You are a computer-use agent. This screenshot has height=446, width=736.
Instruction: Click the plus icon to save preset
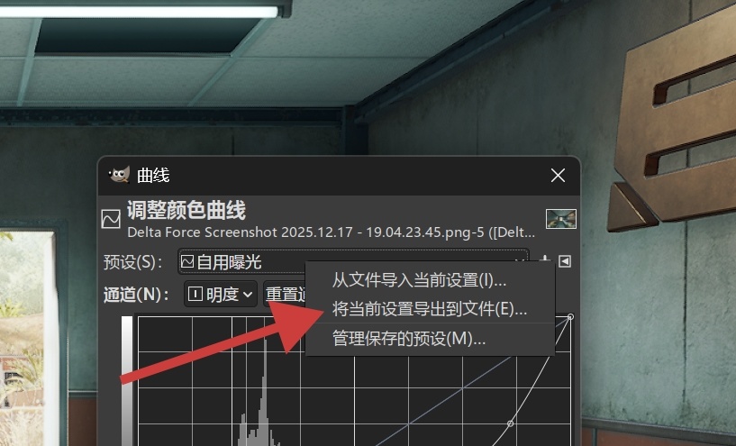tap(544, 259)
